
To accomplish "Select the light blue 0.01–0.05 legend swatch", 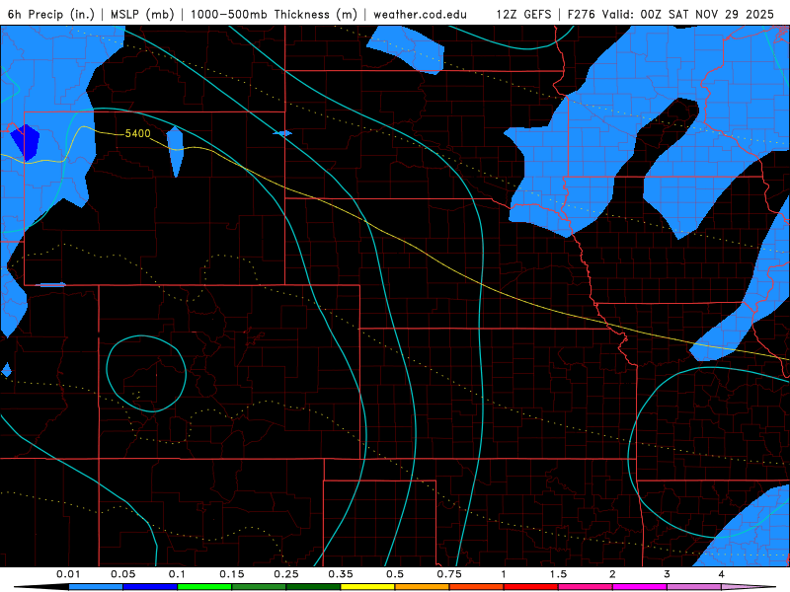I will click(x=96, y=587).
